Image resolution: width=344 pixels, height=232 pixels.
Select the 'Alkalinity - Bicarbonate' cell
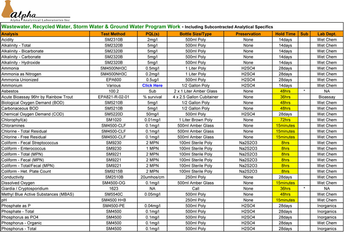pyautogui.click(x=45, y=51)
